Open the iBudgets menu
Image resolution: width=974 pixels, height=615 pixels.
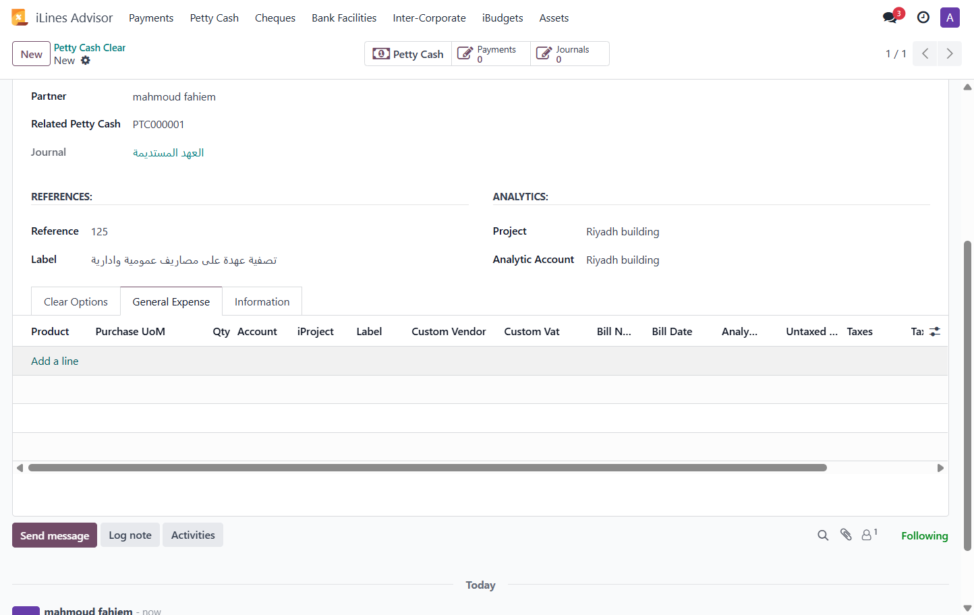[x=503, y=18]
